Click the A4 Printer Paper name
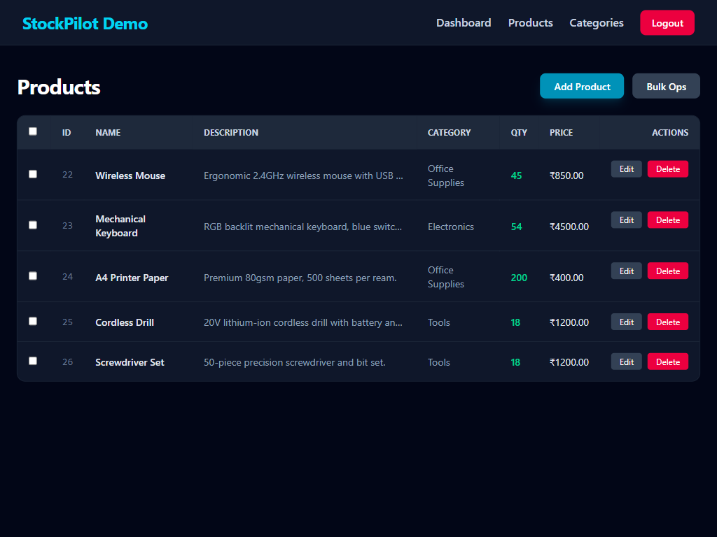The height and width of the screenshot is (537, 717). click(x=132, y=278)
